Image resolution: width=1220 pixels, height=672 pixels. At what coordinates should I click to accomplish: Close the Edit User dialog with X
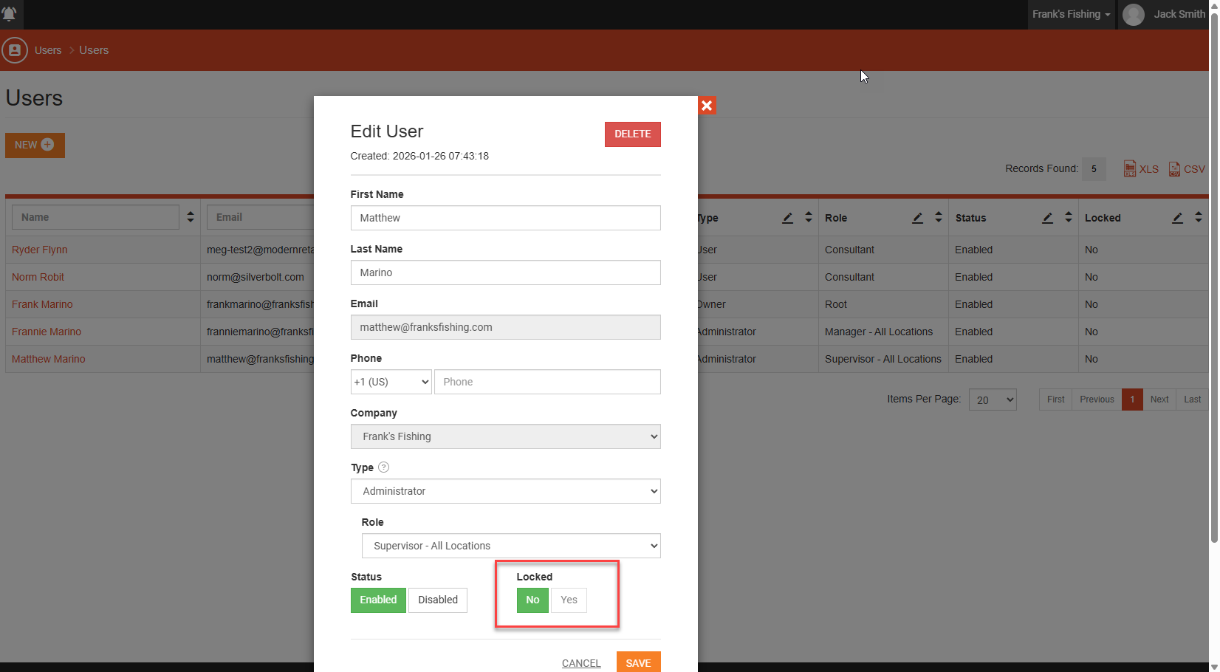[x=707, y=106]
